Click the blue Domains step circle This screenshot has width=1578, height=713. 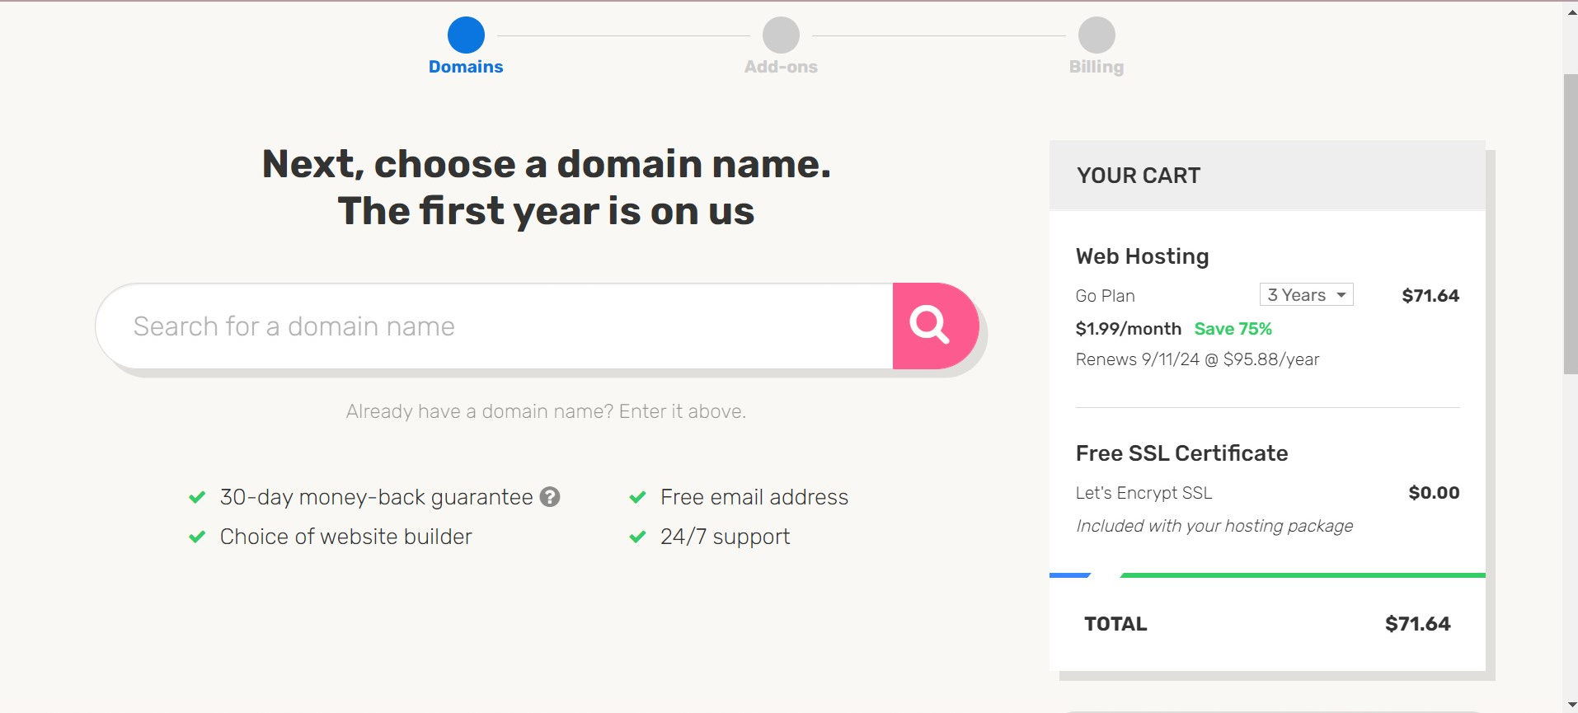pos(466,35)
